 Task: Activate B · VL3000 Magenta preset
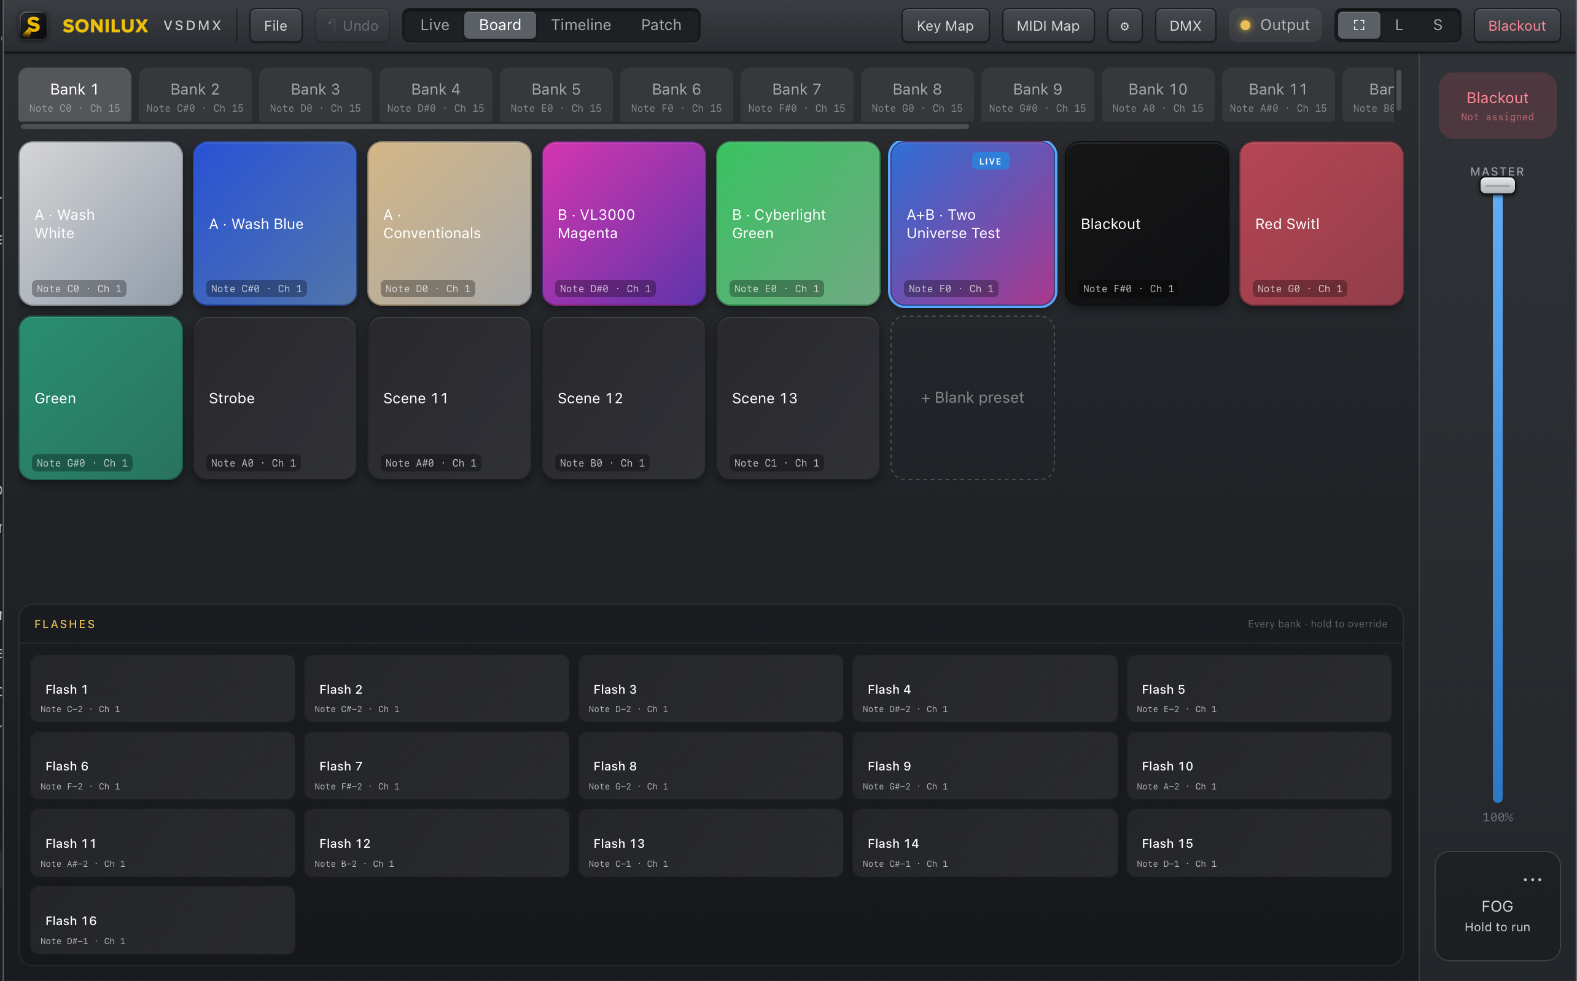(624, 224)
